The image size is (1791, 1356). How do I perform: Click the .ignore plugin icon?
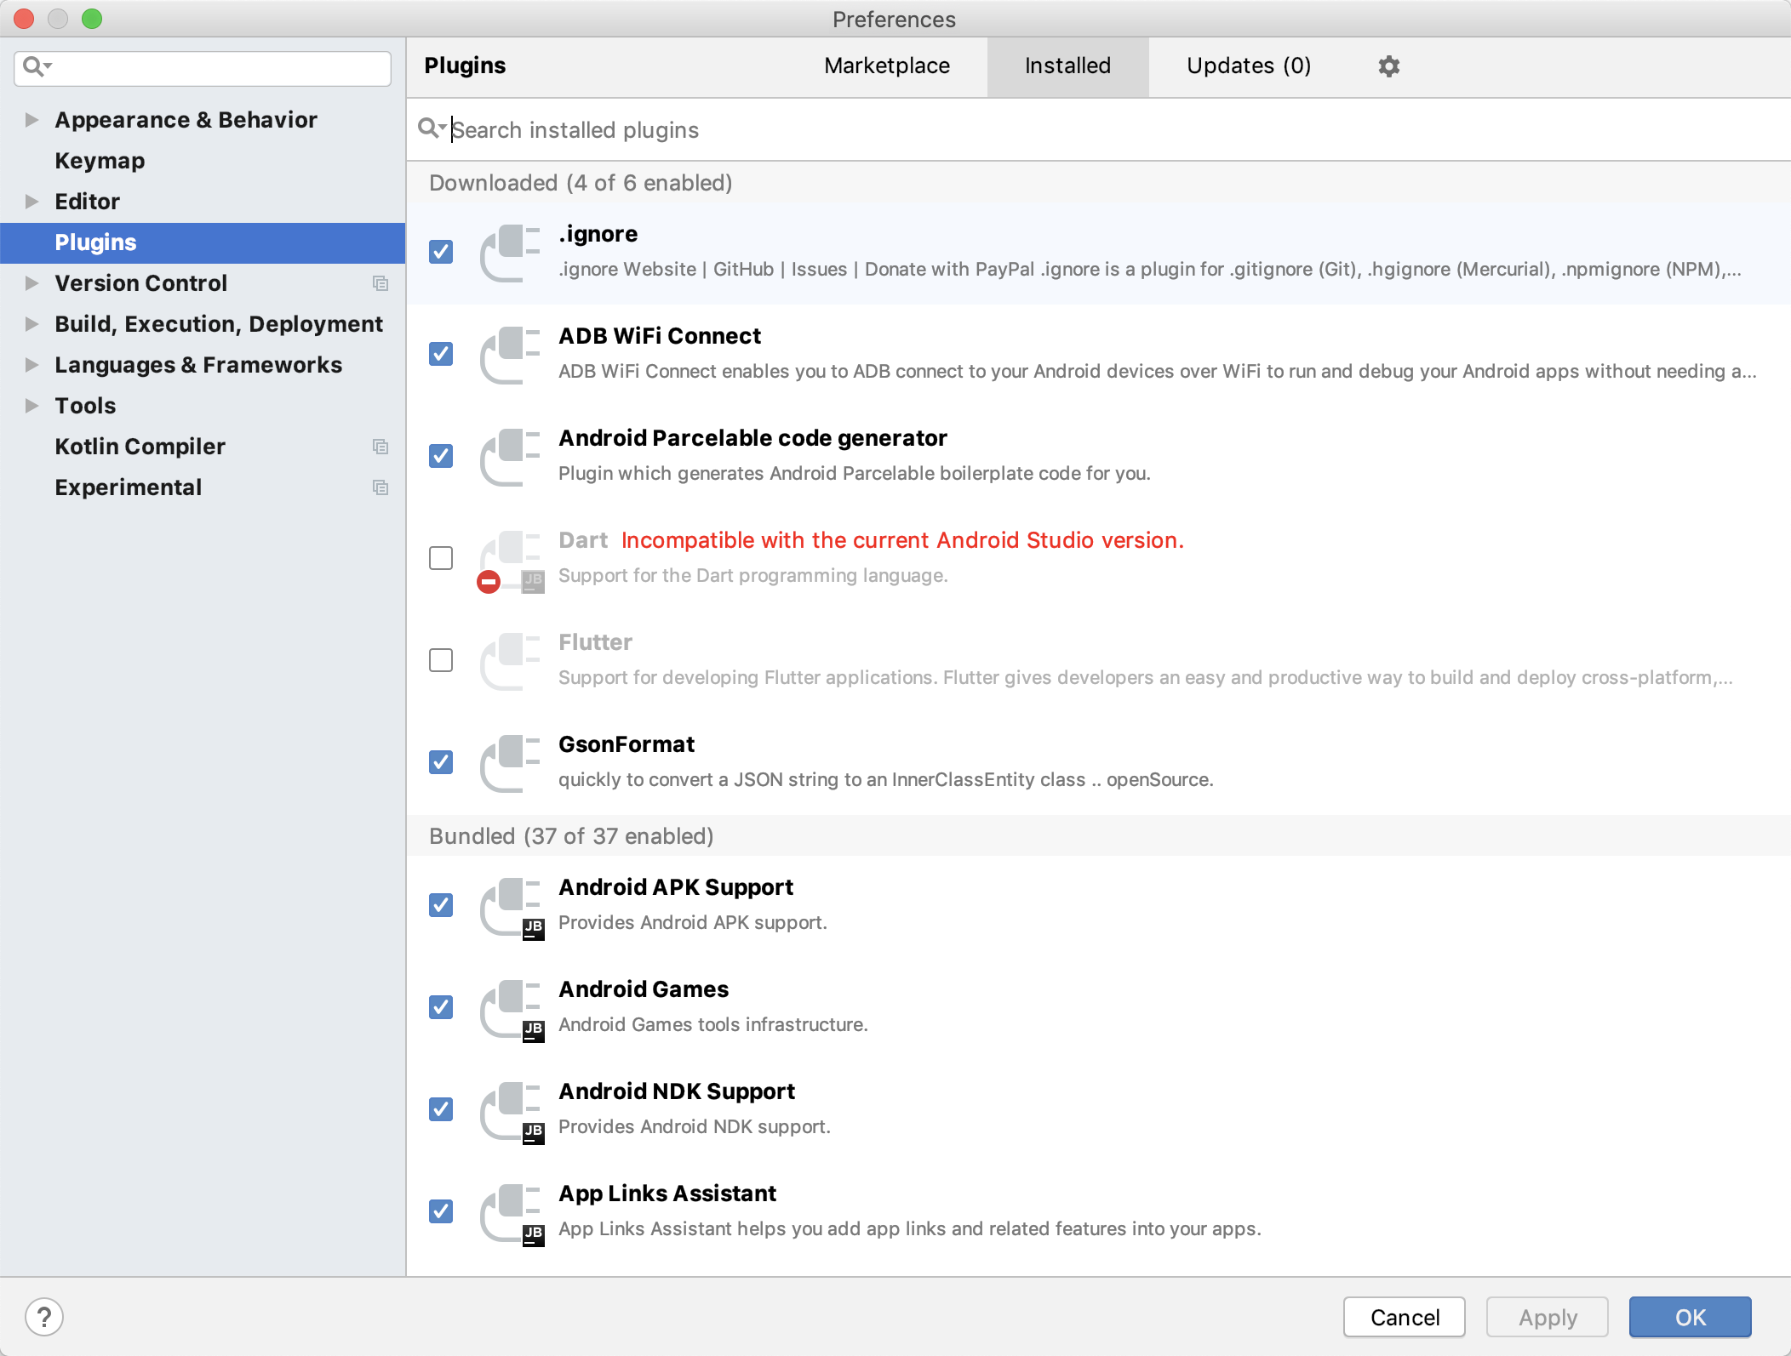click(510, 253)
